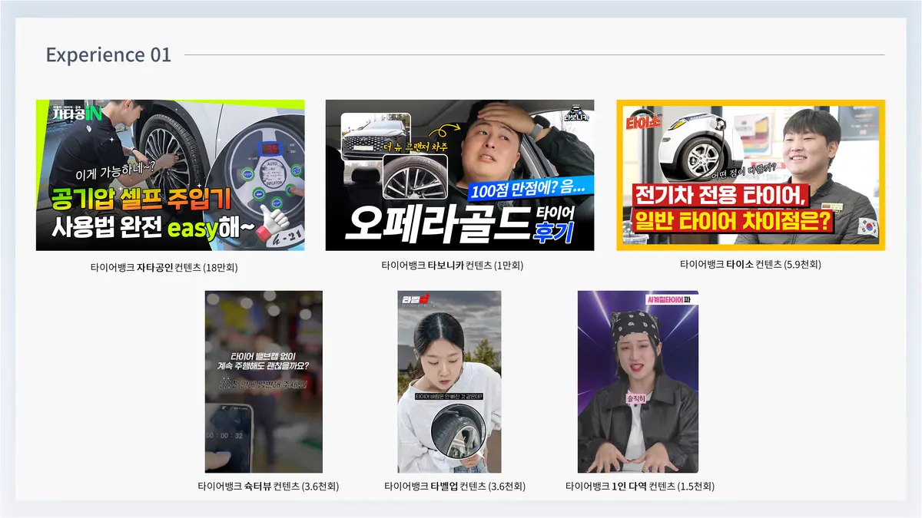Open the 사계절타이어 vertical video thumbnail
The image size is (922, 518).
click(638, 381)
